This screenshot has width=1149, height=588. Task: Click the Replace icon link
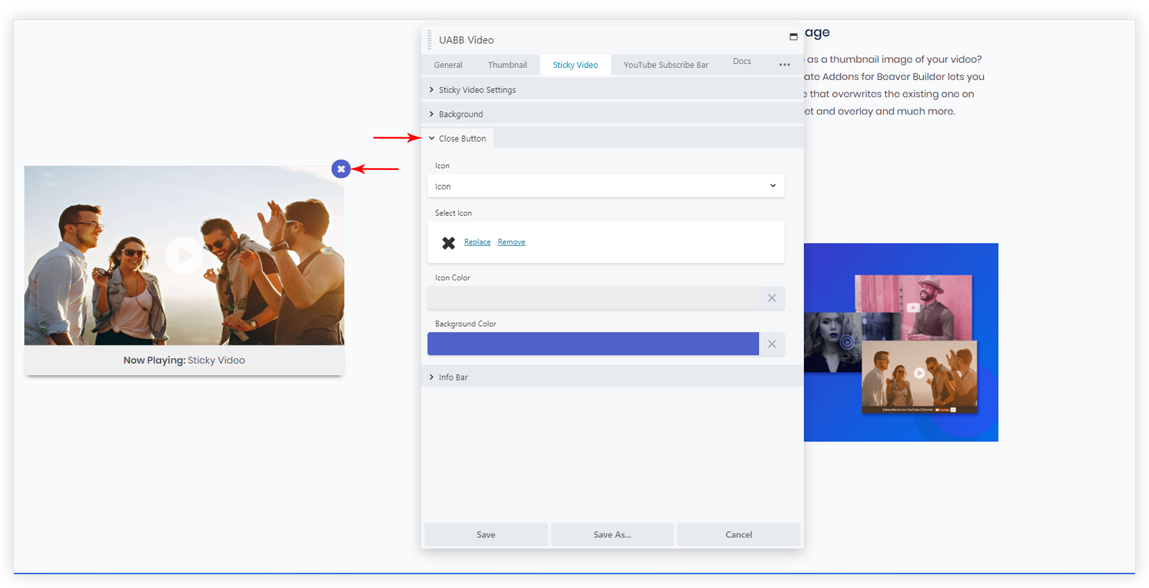[477, 242]
